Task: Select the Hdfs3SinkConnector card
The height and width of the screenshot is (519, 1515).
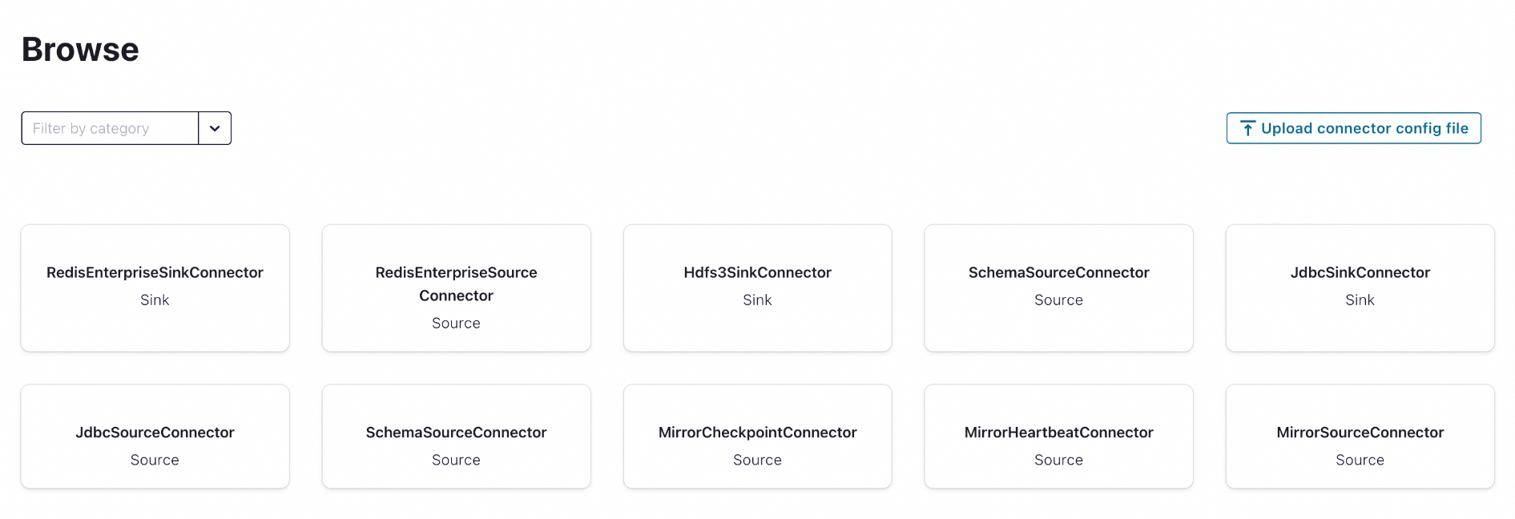Action: tap(757, 288)
